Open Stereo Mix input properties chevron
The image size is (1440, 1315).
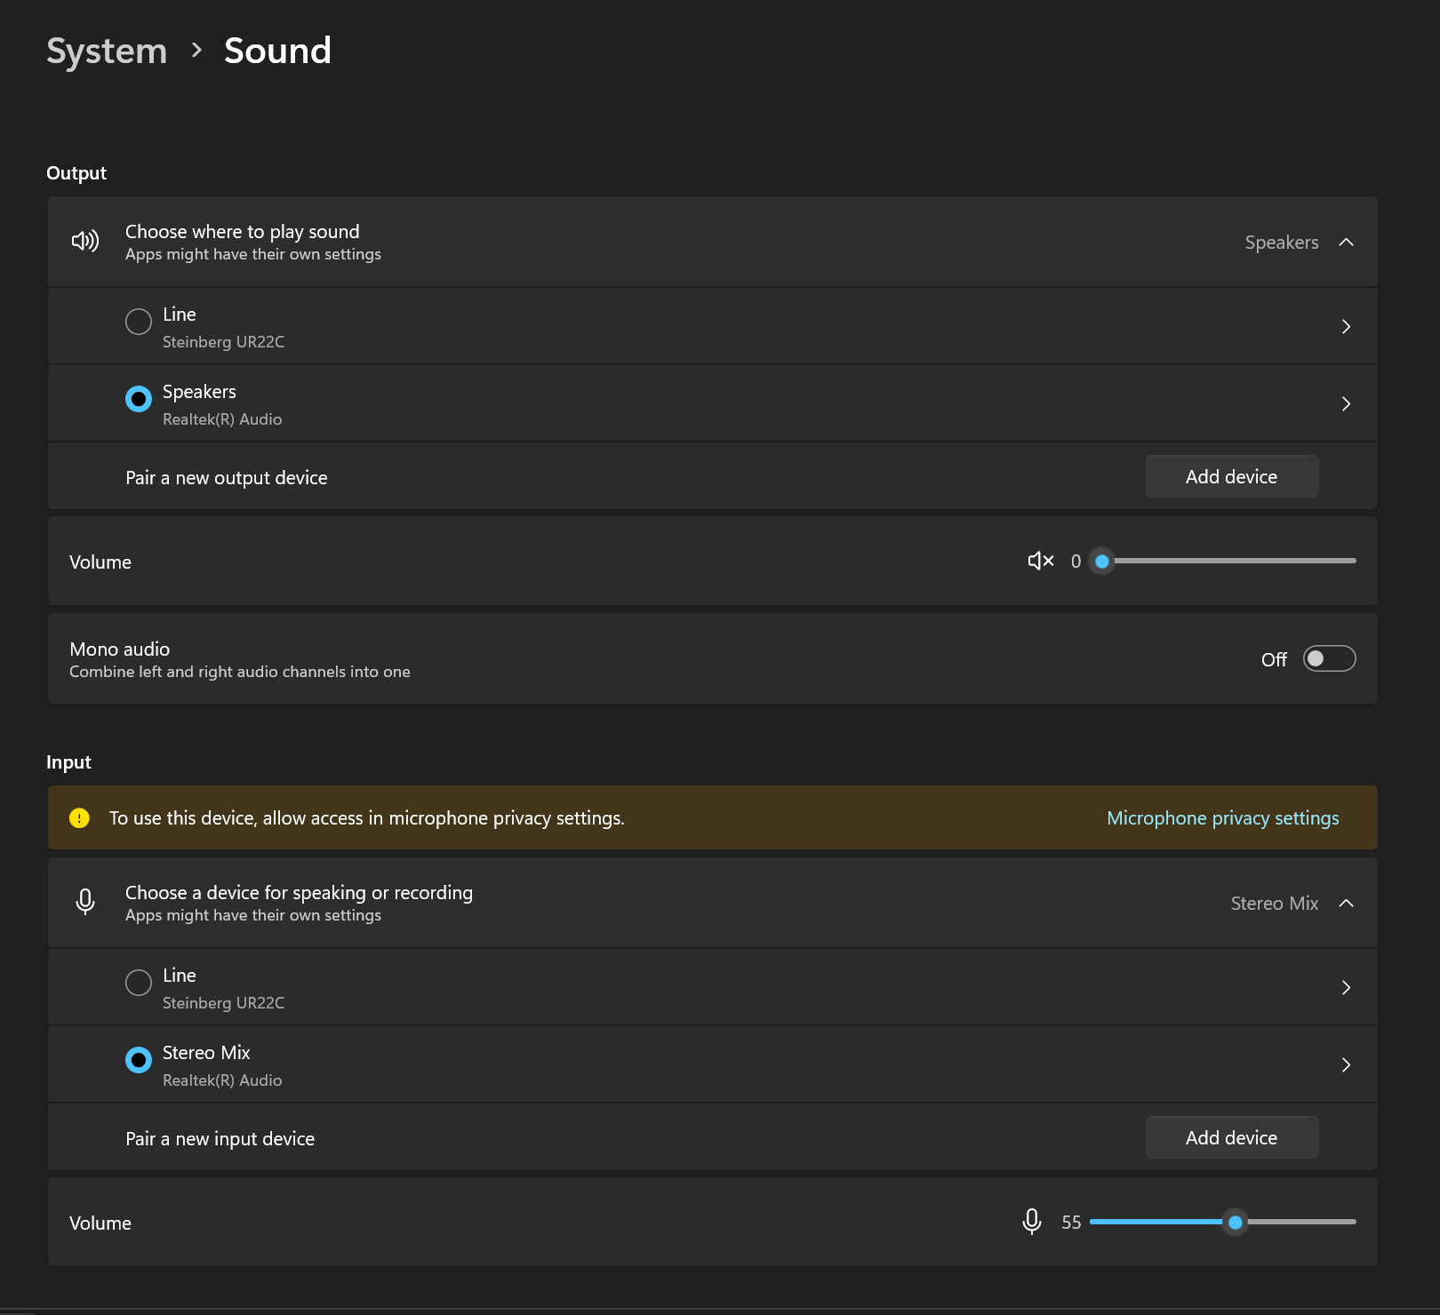tap(1346, 1064)
